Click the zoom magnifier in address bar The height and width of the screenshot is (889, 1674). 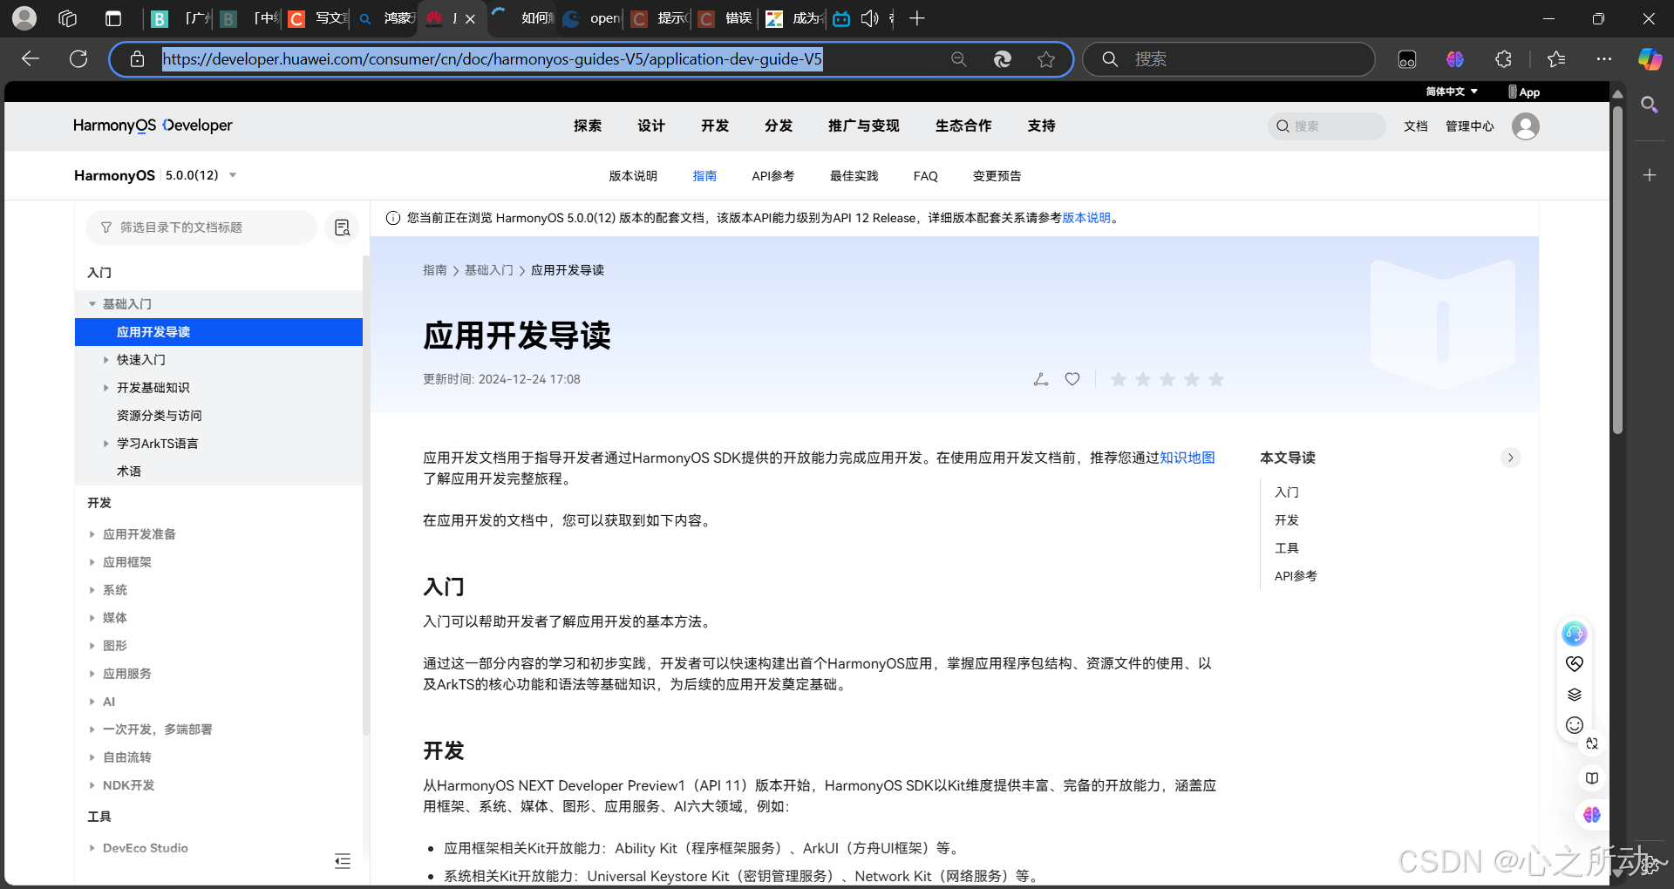(x=959, y=59)
